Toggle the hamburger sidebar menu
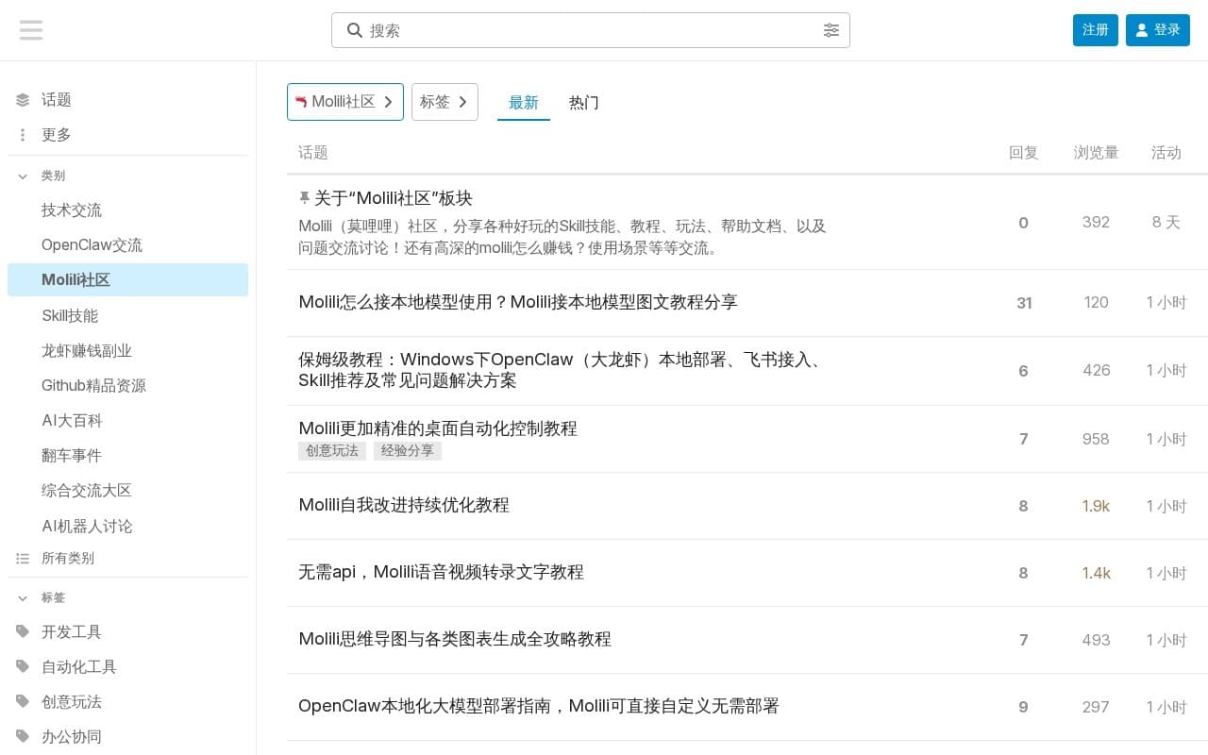Screen dimensions: 1208x755 click(31, 30)
